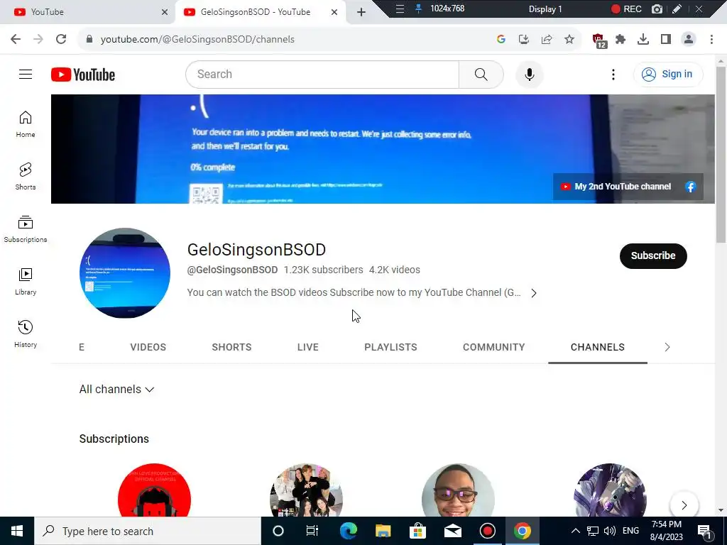Subscribe to GeloSingsonBSOD

pos(653,255)
